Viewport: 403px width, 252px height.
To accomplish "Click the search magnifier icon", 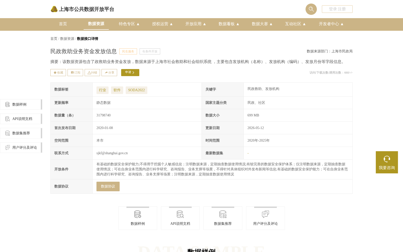I will tap(311, 9).
